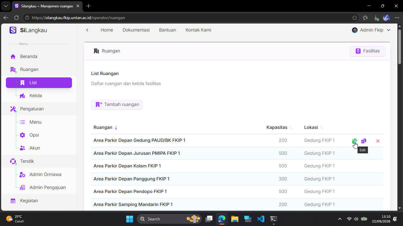
Task: Click the SiLangkau logo icon
Action: coord(13,30)
